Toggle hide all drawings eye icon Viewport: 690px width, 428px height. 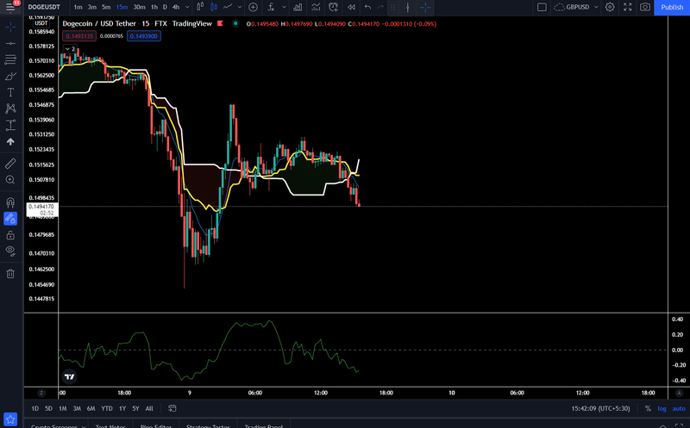coord(10,251)
